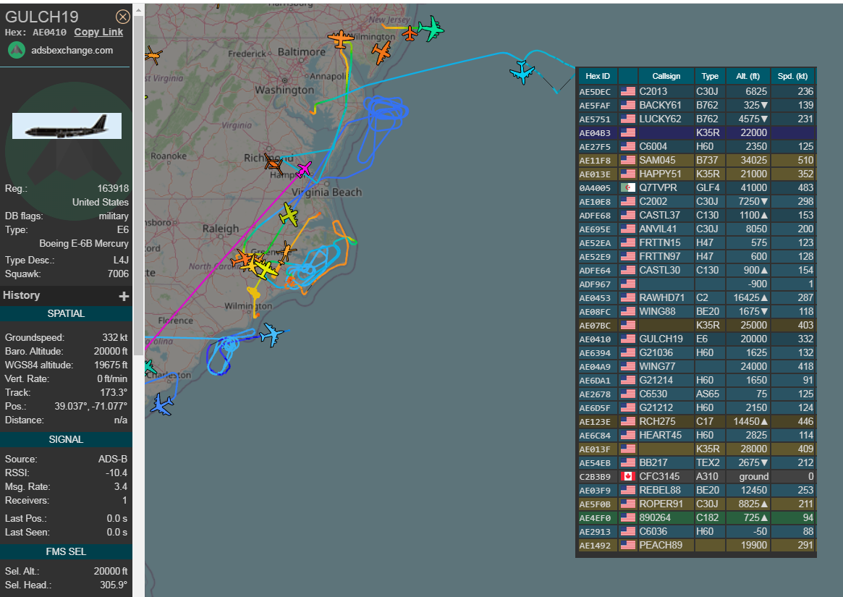Select the magenta aircraft icon near Hampton
Screen dimensions: 843x597
pyautogui.click(x=304, y=169)
